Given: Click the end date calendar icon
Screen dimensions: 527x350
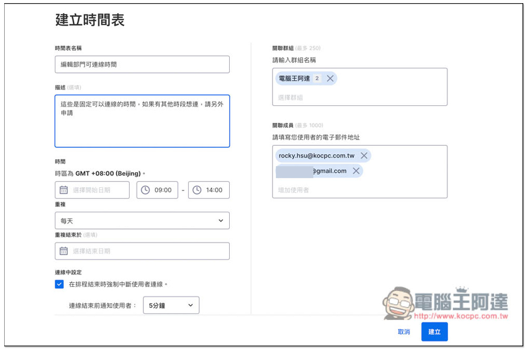Looking at the screenshot, I should (x=63, y=251).
